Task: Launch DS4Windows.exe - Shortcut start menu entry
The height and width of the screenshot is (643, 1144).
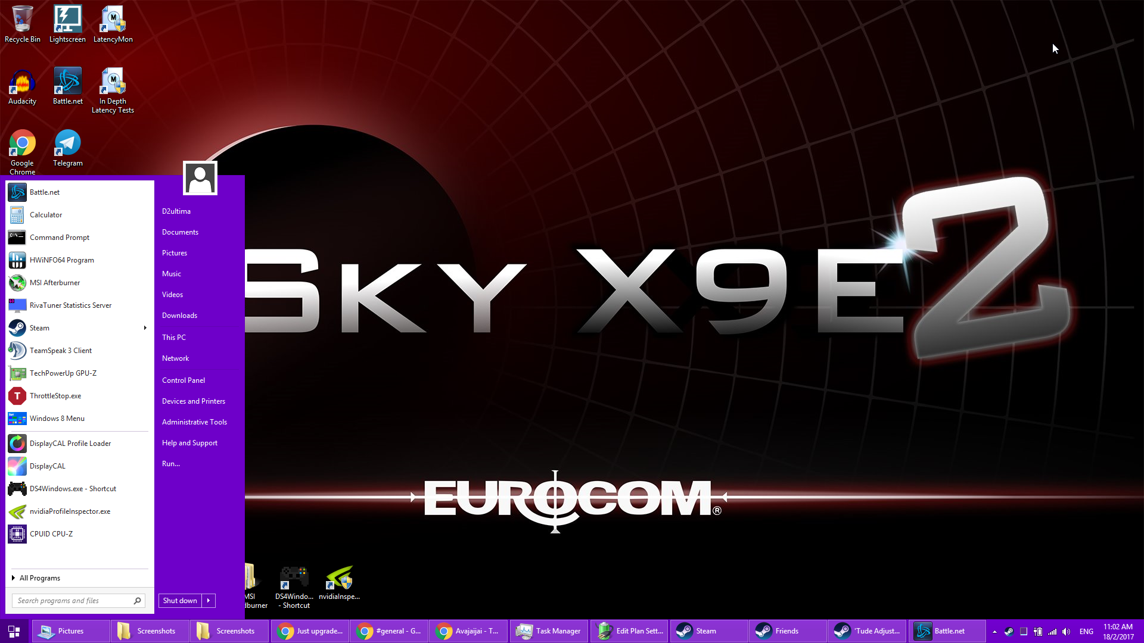Action: coord(80,489)
